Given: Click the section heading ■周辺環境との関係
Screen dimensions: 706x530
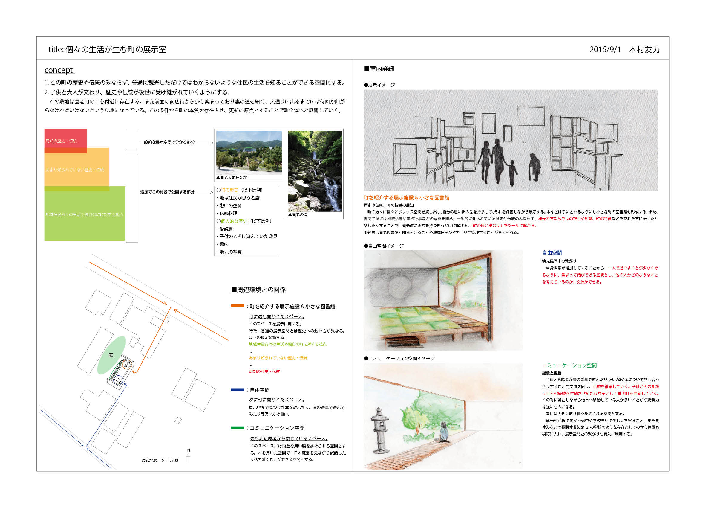Looking at the screenshot, I should point(258,290).
